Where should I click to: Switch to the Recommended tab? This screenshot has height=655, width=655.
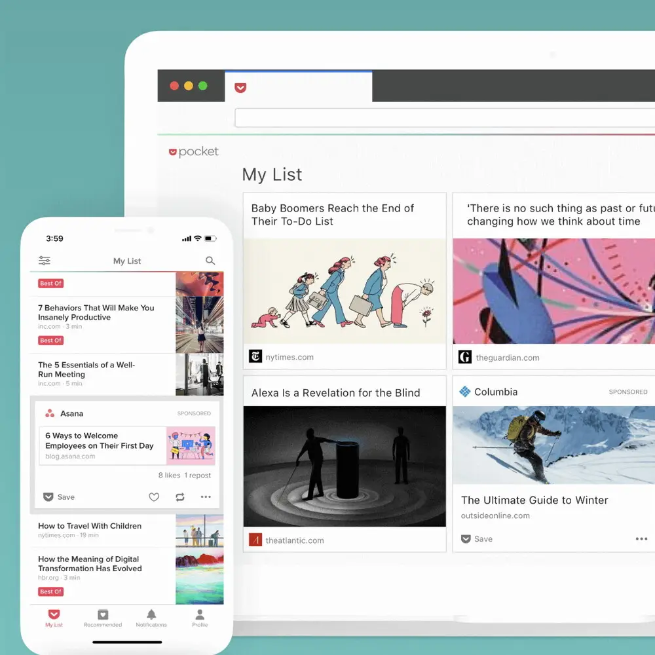pos(103,618)
